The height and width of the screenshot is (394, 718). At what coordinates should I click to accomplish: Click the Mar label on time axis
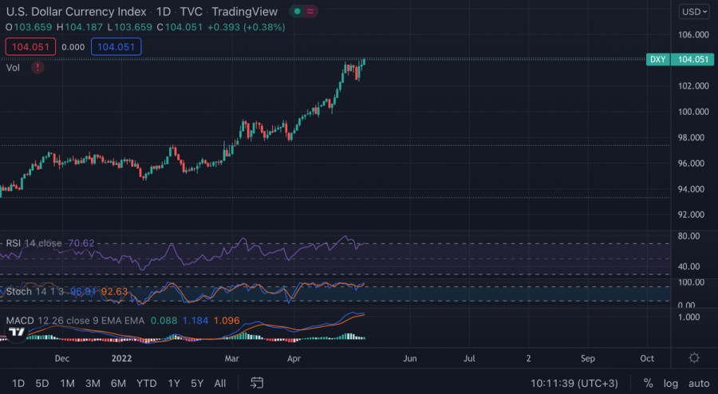point(231,358)
